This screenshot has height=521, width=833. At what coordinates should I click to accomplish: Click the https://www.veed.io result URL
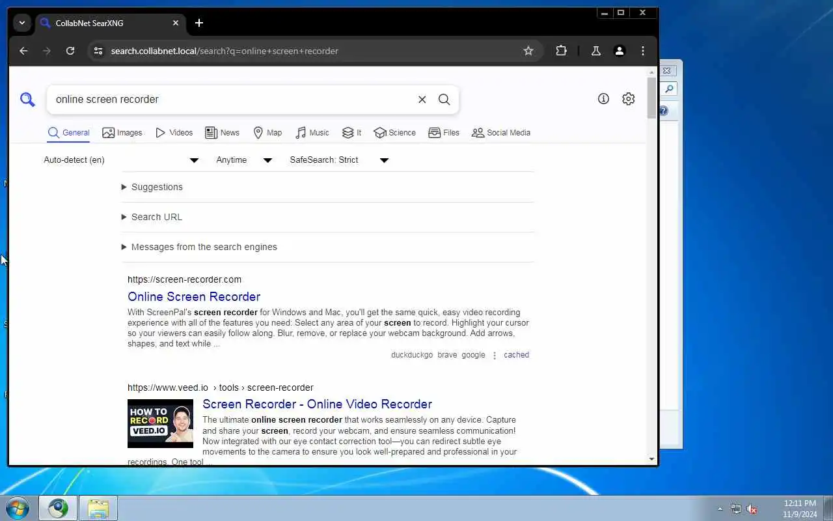coord(221,387)
